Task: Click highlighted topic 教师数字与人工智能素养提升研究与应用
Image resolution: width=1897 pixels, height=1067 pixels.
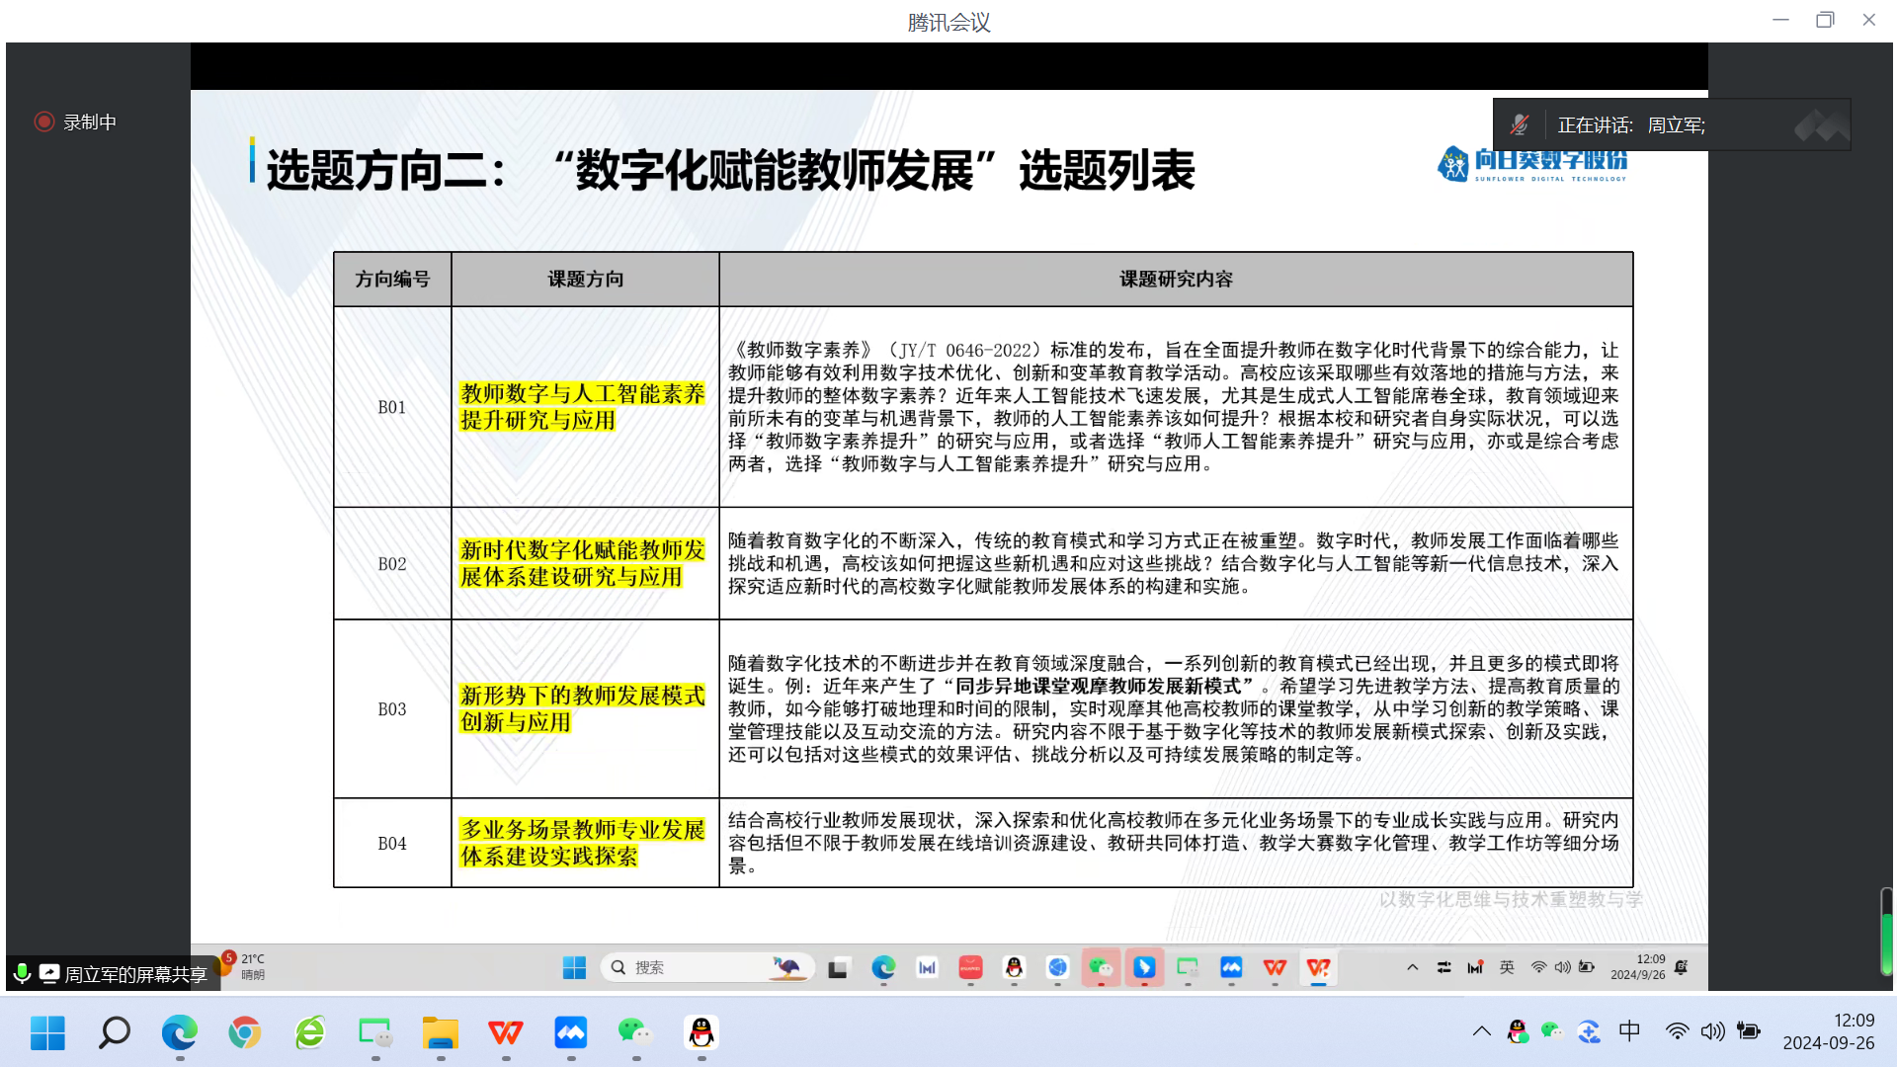Action: tap(583, 407)
